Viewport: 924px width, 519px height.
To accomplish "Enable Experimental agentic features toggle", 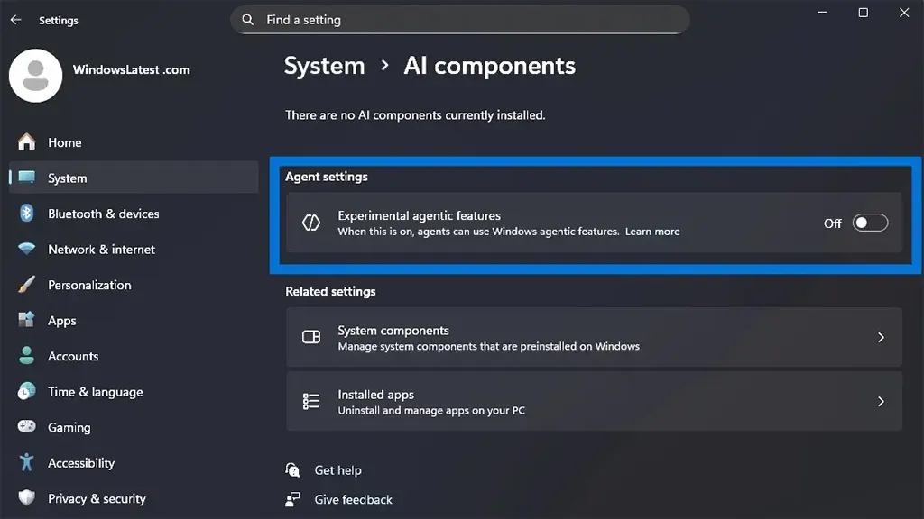I will (870, 223).
